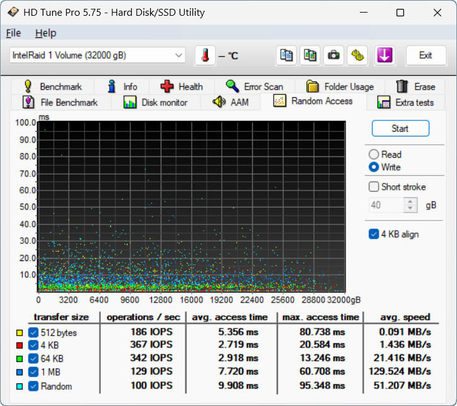Open options via yellow gears icon
The width and height of the screenshot is (457, 406).
pos(357,55)
